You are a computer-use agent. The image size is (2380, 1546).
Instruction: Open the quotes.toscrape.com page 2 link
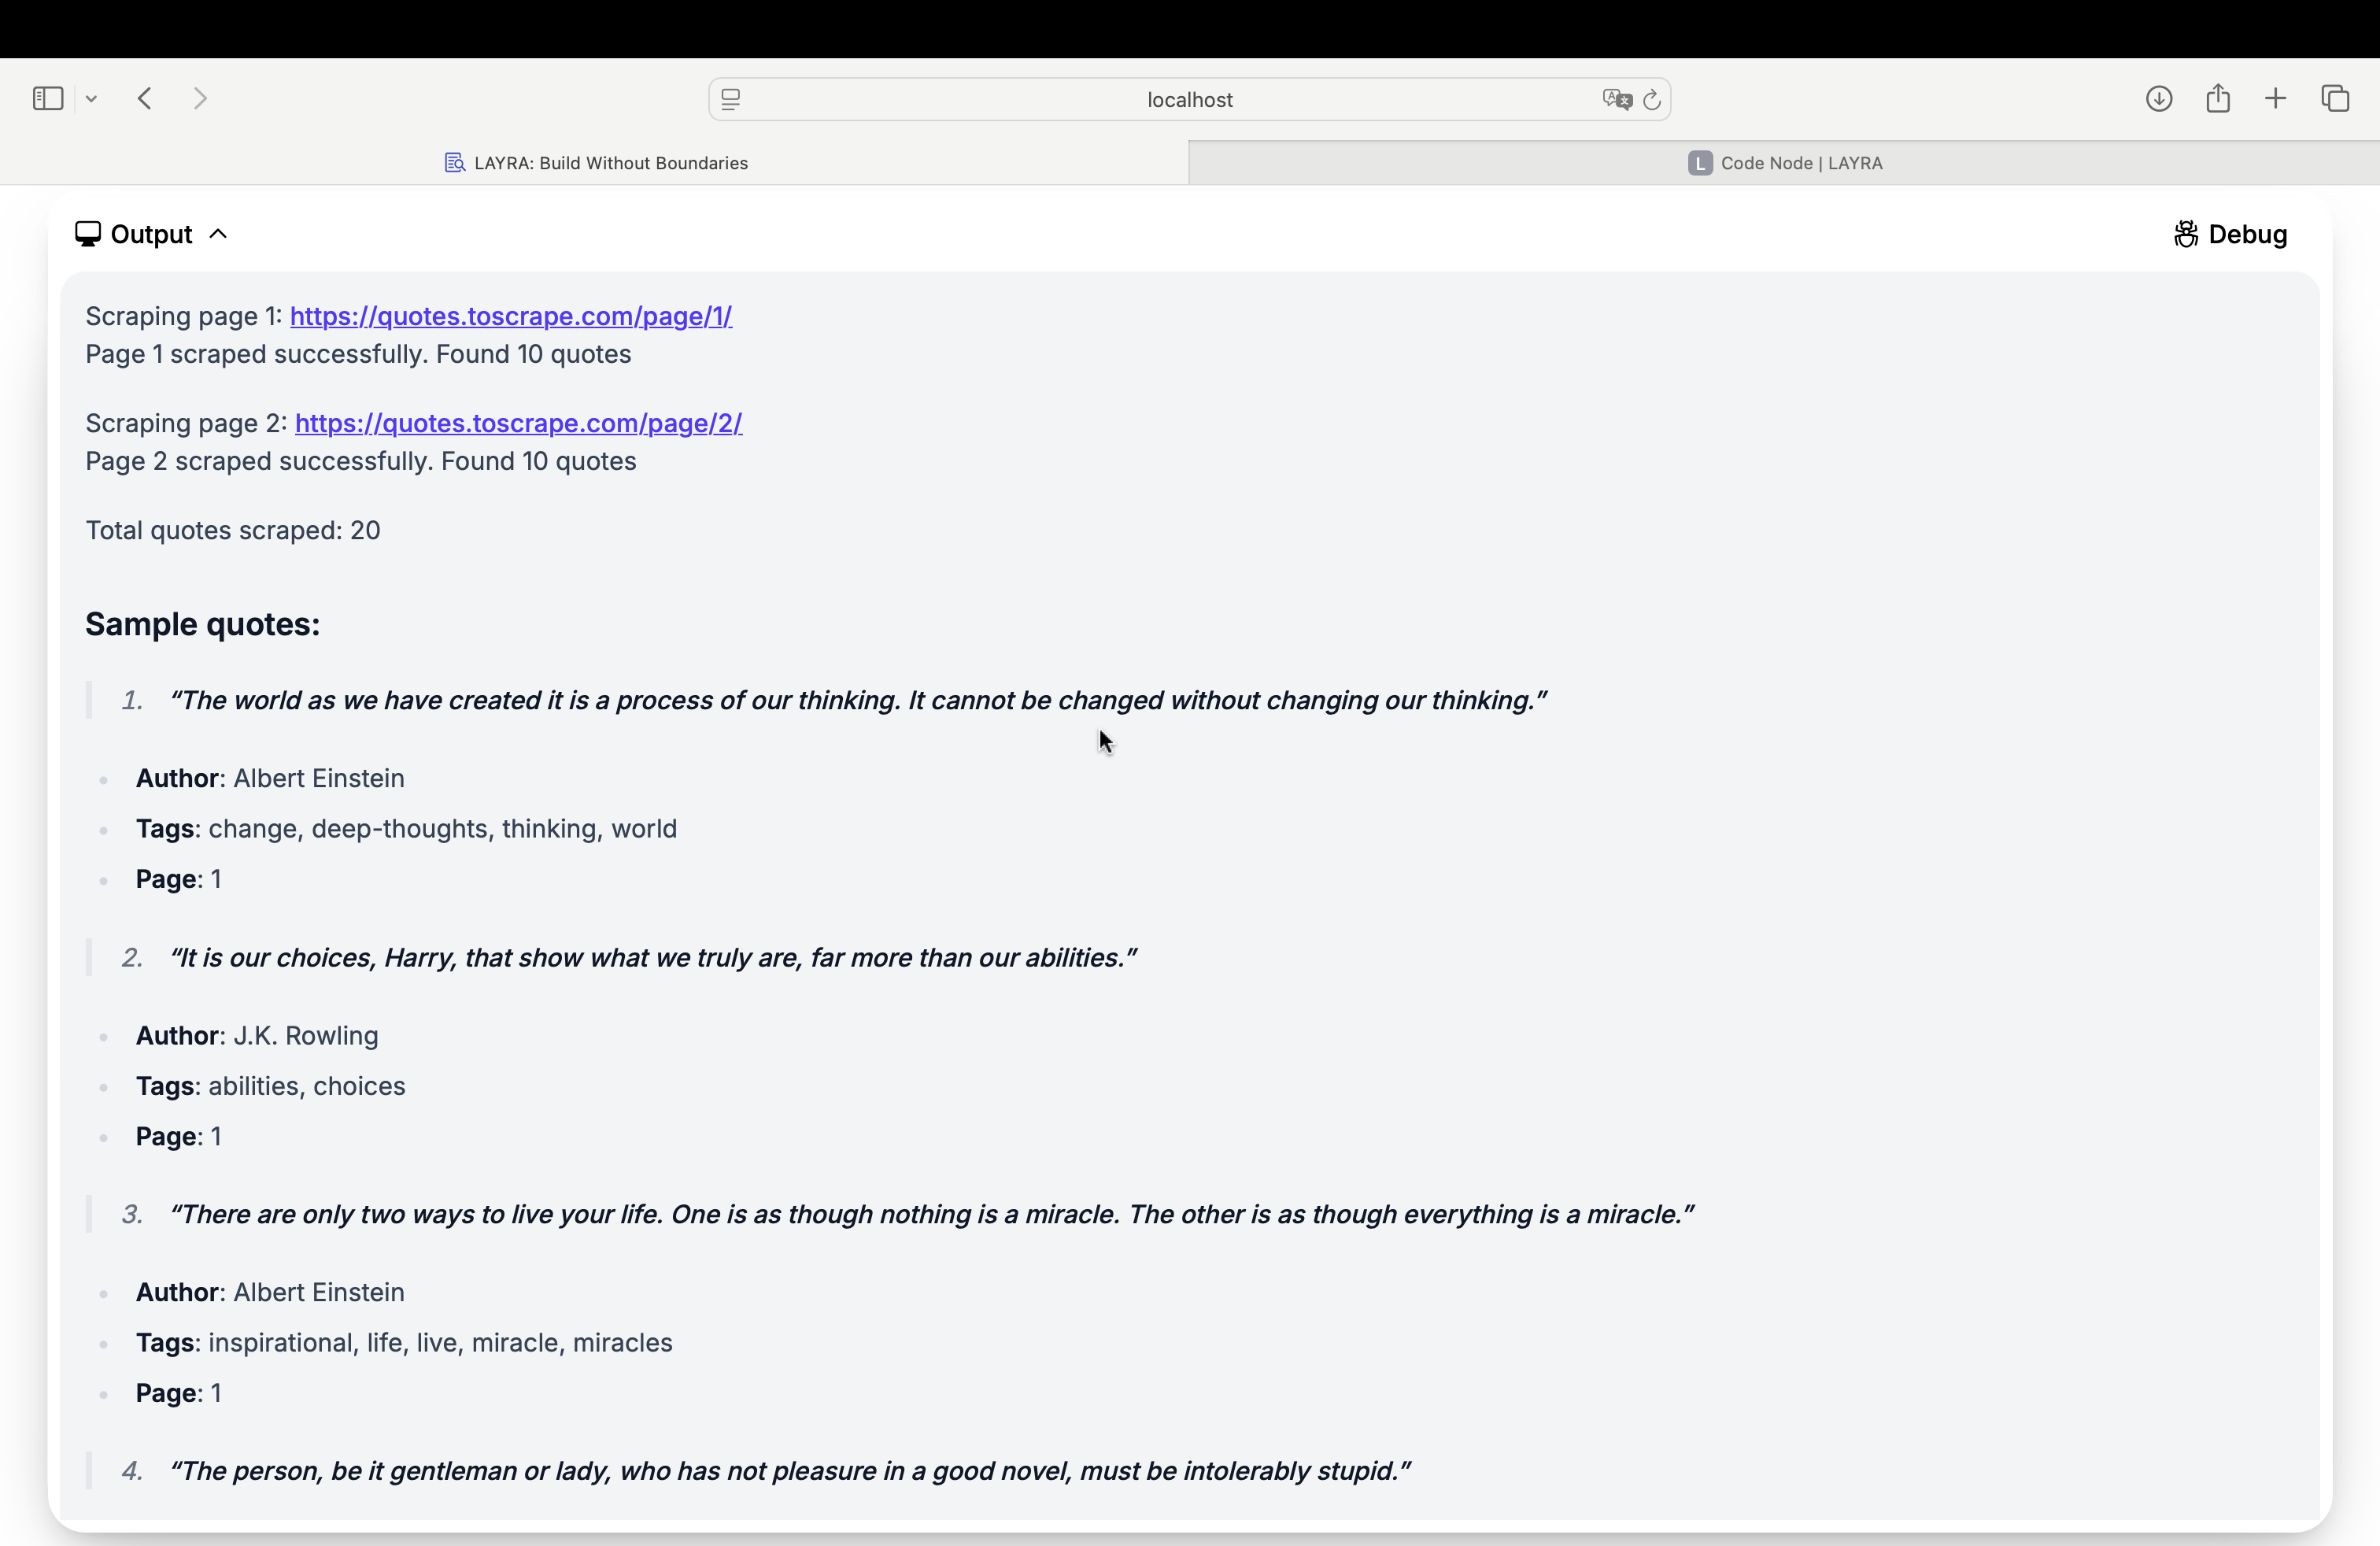[x=518, y=423]
